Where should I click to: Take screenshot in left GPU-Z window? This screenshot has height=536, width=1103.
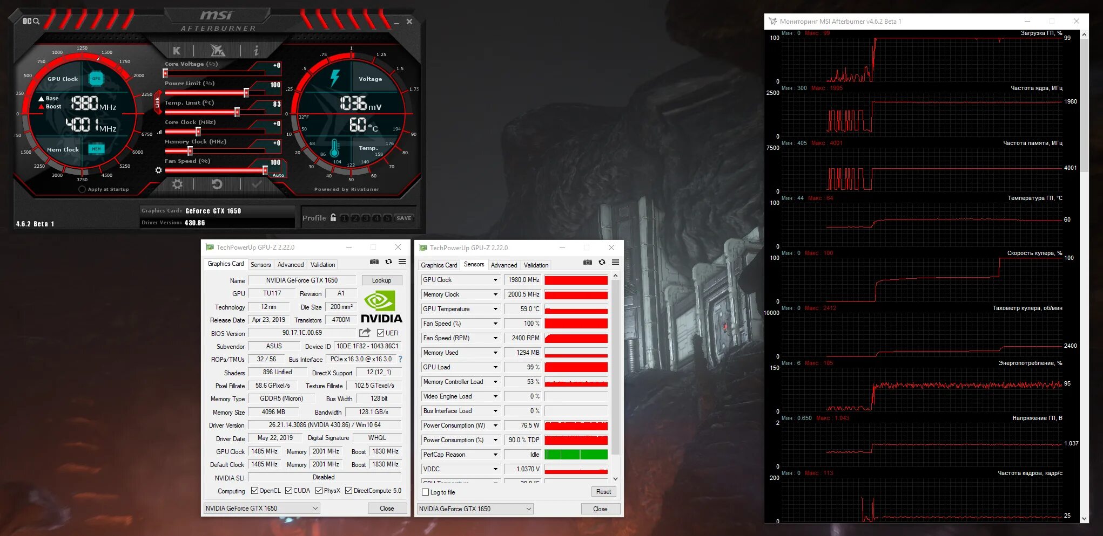[374, 262]
